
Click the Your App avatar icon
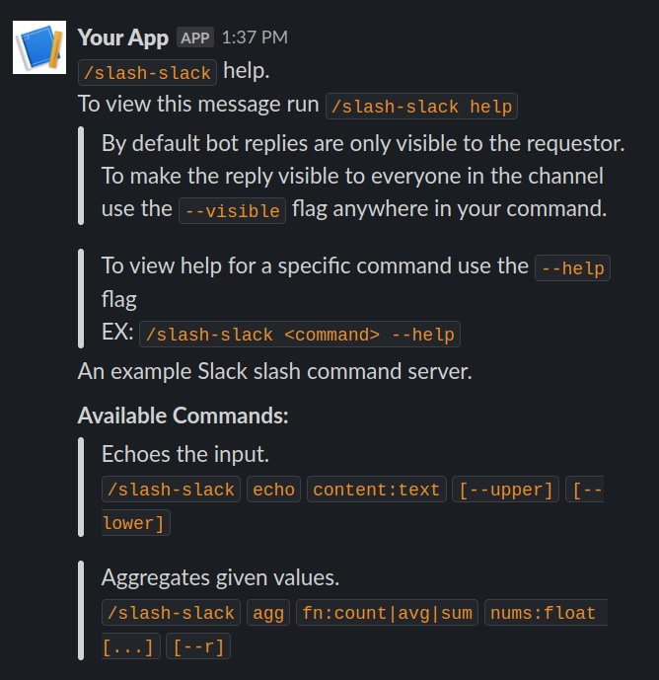click(39, 47)
